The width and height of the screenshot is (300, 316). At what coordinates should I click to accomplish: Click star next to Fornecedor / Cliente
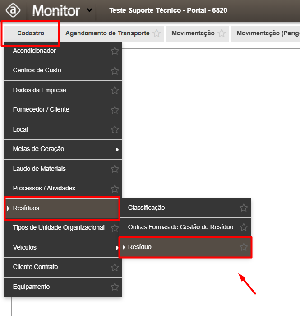pyautogui.click(x=115, y=110)
